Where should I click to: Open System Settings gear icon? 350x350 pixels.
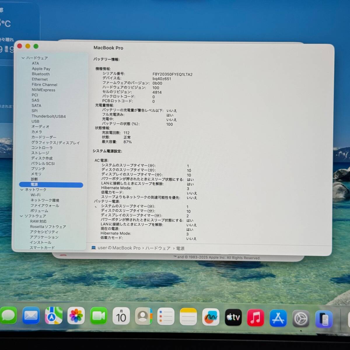click(301, 318)
